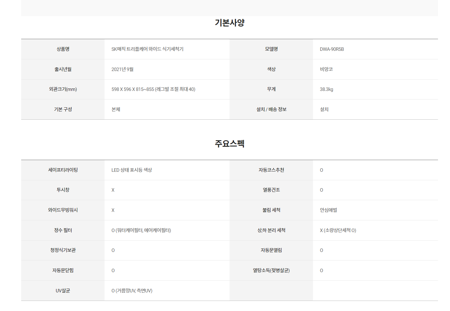Click the 자동문열림 label
Viewport: 450px width, 311px height.
(271, 250)
